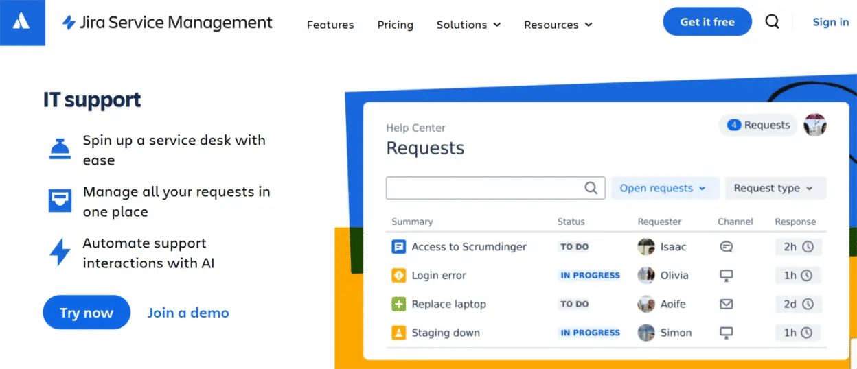Viewport: 857px width, 369px height.
Task: Click the IT support heading
Action: pos(92,100)
